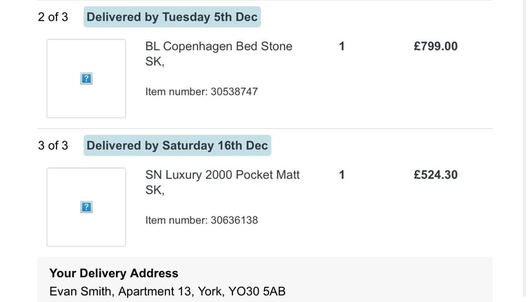Click the £799.00 price
Screen dimensions: 530x302
(x=435, y=47)
